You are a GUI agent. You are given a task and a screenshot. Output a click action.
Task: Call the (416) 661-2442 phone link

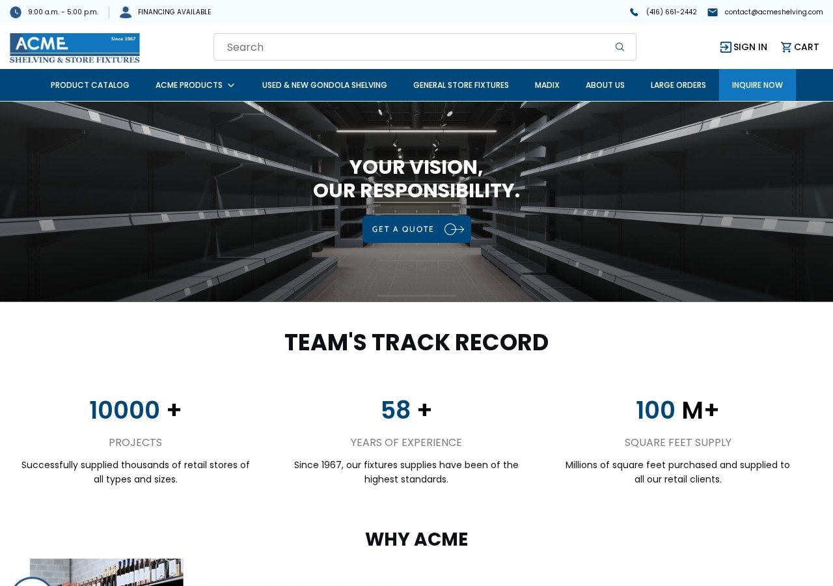671,12
